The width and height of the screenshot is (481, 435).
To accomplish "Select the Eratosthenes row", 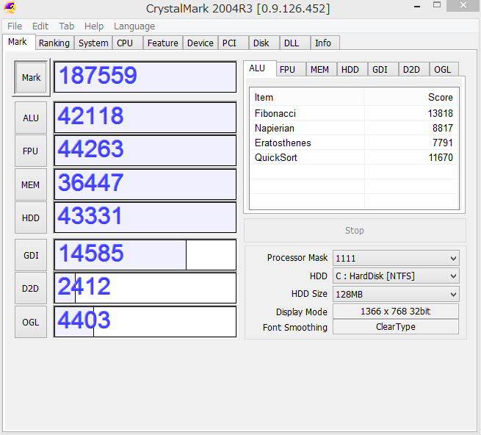I will coord(354,143).
